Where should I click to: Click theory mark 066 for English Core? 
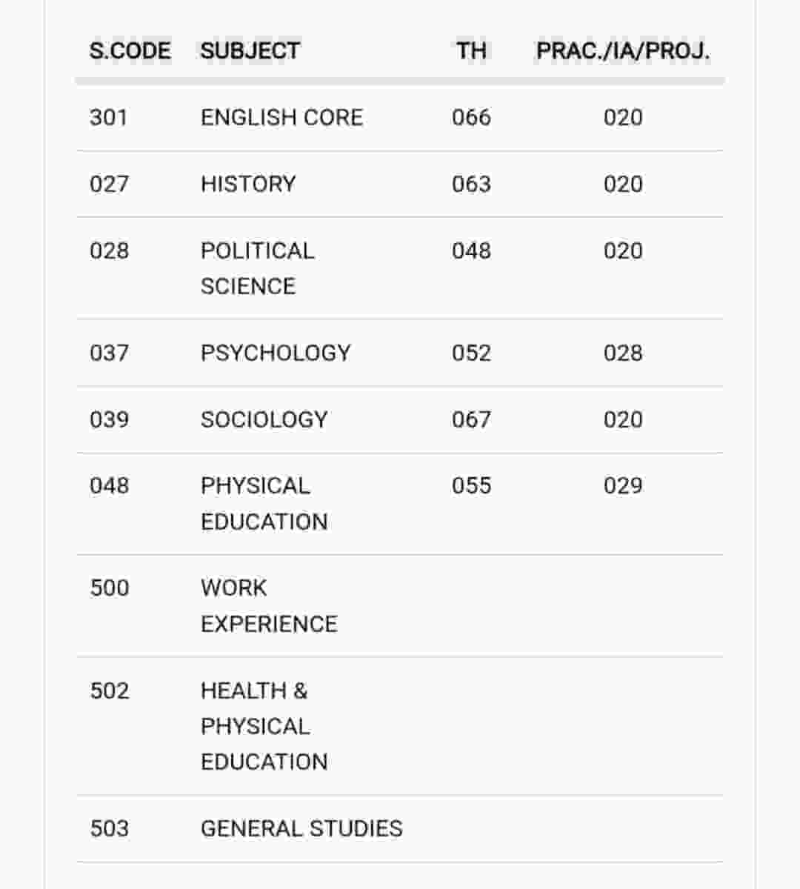tap(471, 118)
